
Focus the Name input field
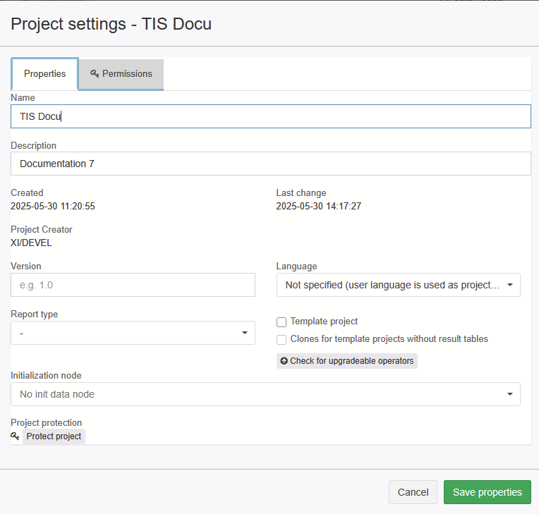(x=270, y=116)
